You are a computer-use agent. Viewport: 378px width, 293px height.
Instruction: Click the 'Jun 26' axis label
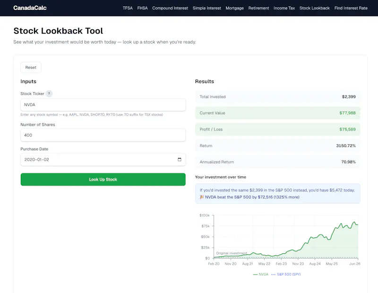click(355, 264)
